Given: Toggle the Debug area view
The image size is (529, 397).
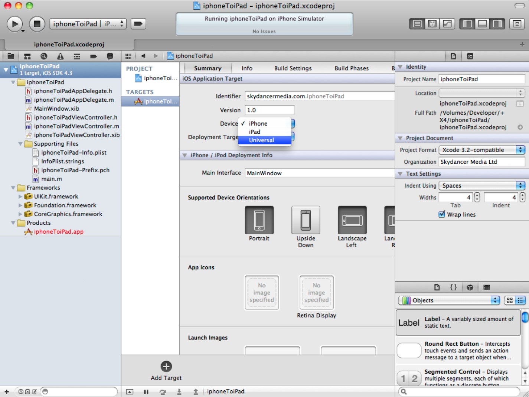Looking at the screenshot, I should coord(482,24).
